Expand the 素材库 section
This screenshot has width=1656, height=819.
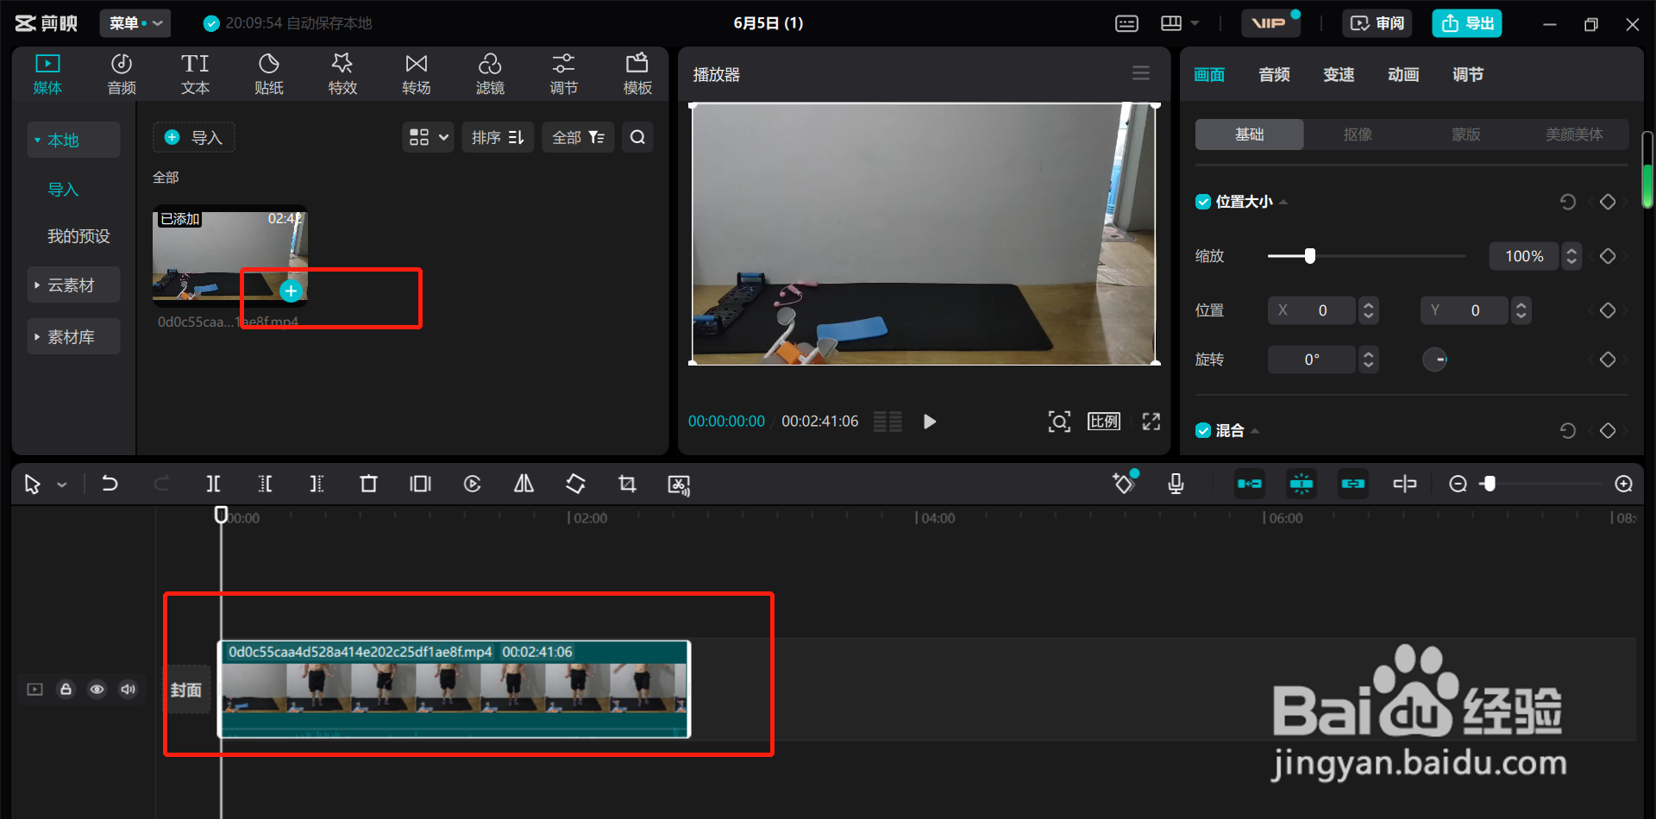click(72, 337)
